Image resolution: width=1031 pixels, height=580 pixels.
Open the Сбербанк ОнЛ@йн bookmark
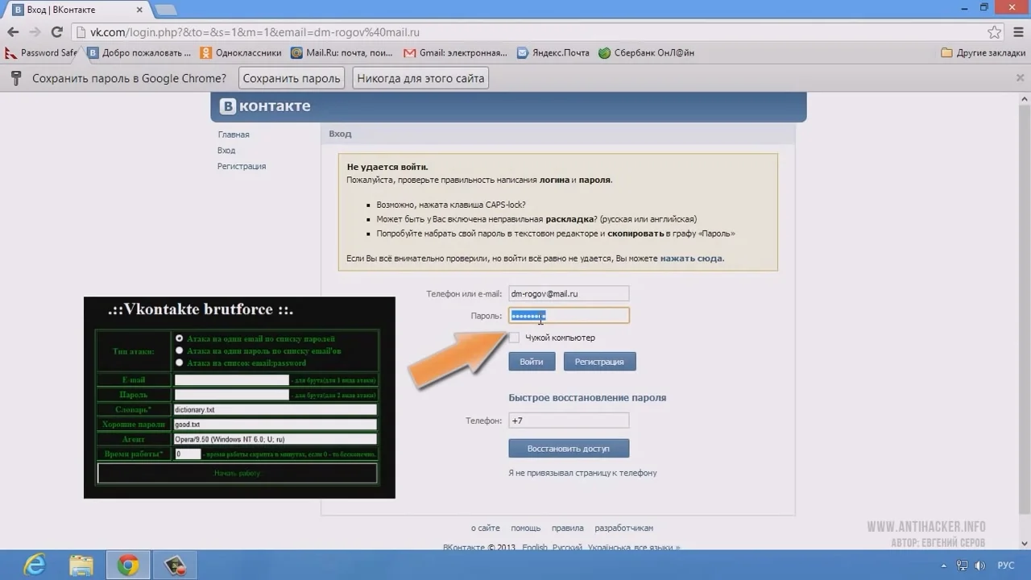[646, 53]
